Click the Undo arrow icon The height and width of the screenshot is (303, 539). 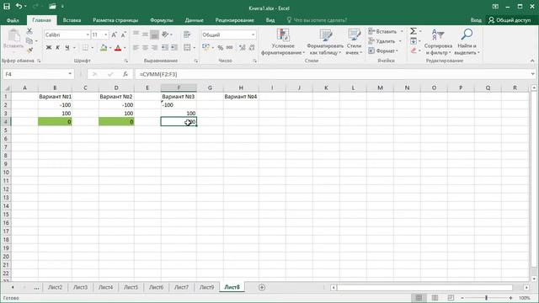(19, 6)
